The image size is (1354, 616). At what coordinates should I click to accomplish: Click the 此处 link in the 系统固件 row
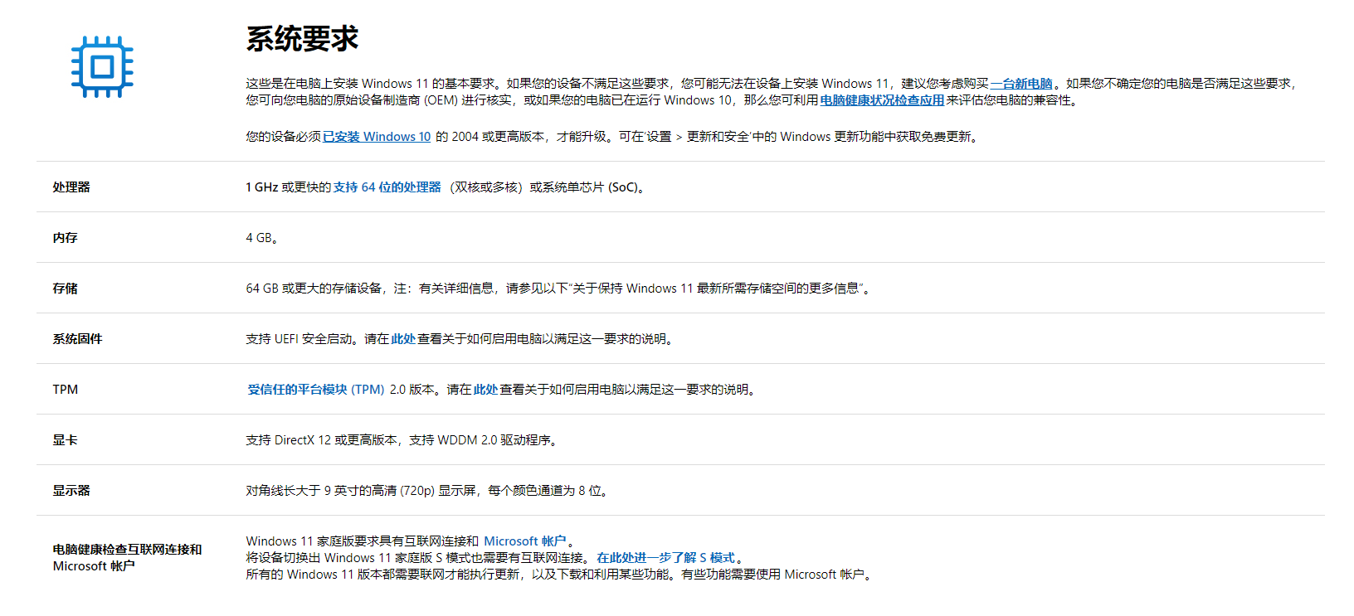403,339
